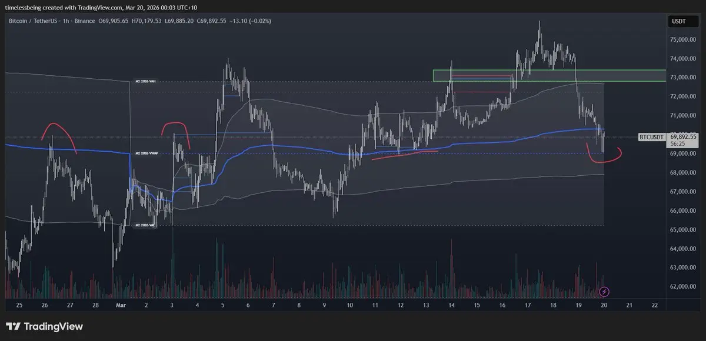Click the 69,000.00 price axis label
The width and height of the screenshot is (706, 341).
point(683,153)
